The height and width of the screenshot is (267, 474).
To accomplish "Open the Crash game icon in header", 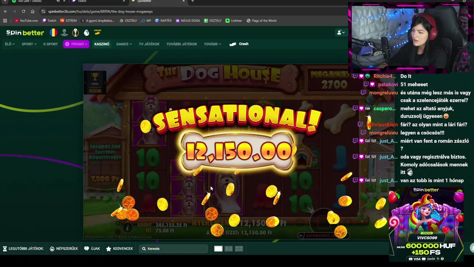I will 97,32.
